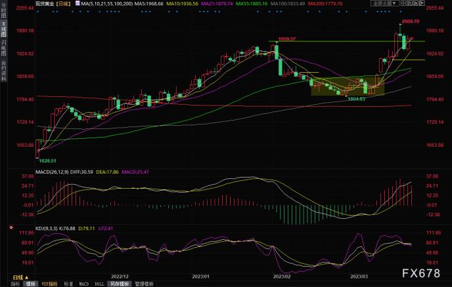Select the 指标 bottom tab

(15, 284)
